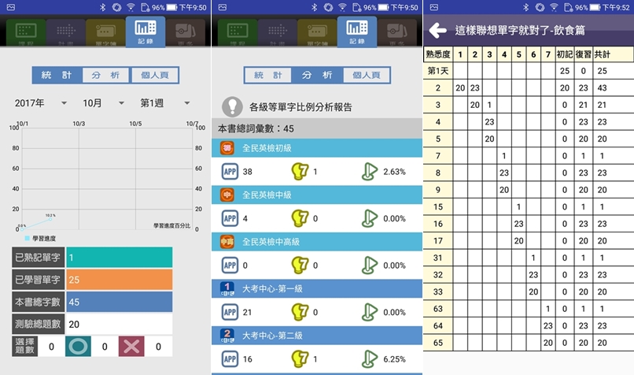Select the 記錄 chart tab on statistics screen
This screenshot has width=634, height=375.
(146, 32)
